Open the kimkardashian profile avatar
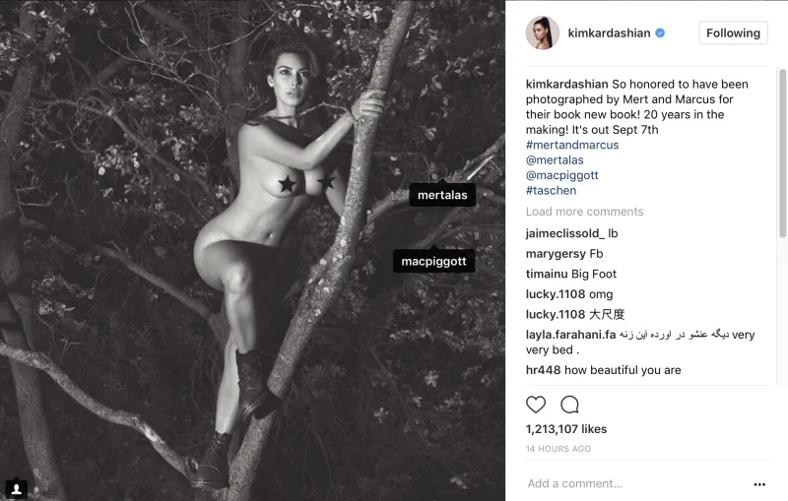Screen dimensions: 788x501 [543, 33]
